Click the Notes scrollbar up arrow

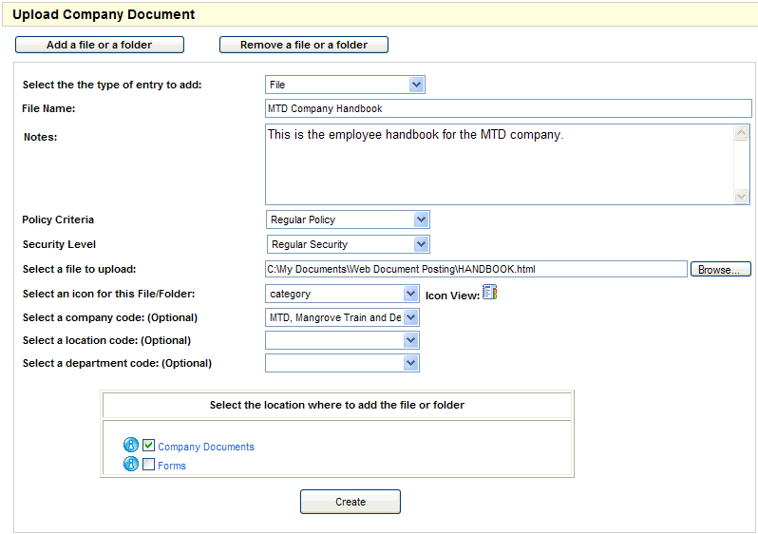(741, 132)
